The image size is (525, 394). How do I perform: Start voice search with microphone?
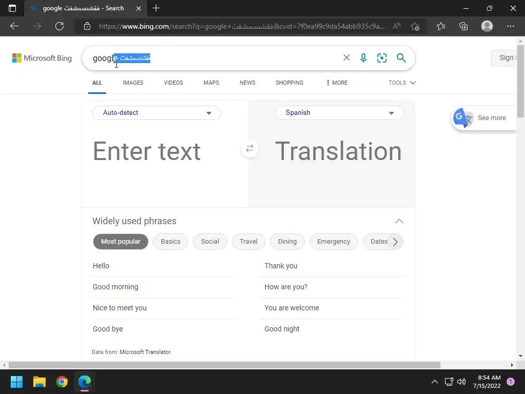click(364, 58)
